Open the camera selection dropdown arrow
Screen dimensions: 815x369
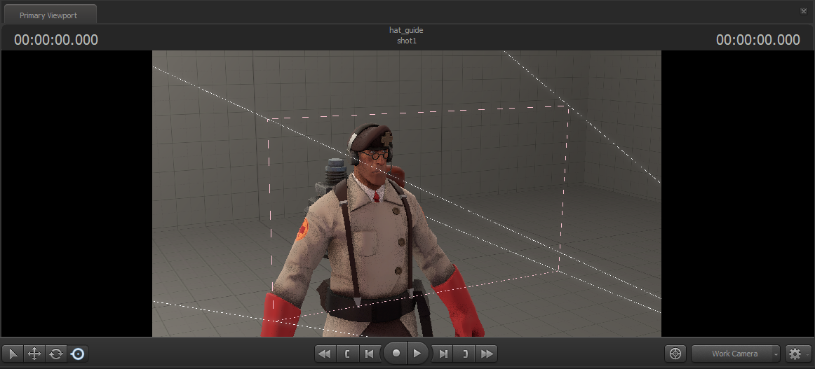(x=776, y=354)
